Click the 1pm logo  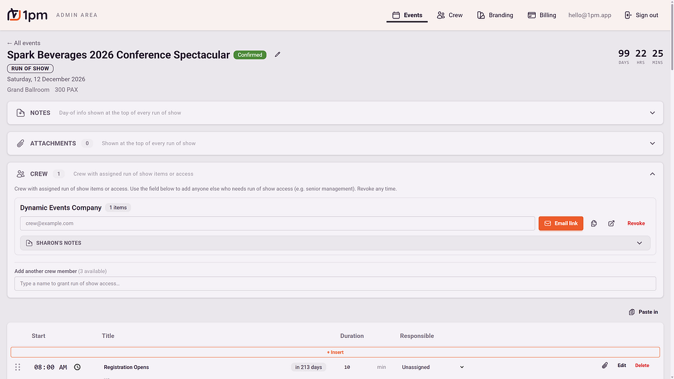tap(27, 15)
